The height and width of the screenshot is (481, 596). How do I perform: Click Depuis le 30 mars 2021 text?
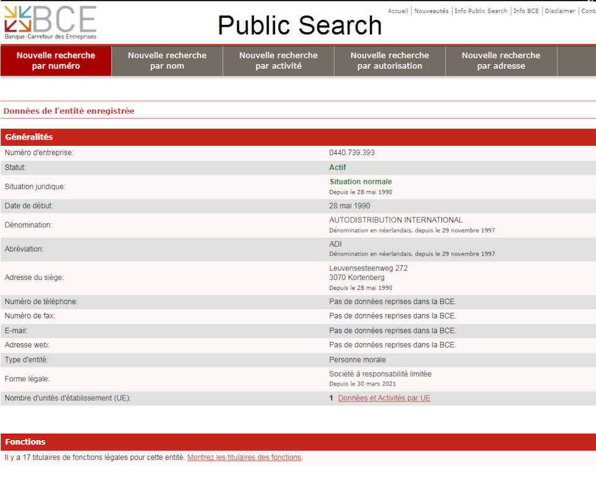pyautogui.click(x=362, y=384)
